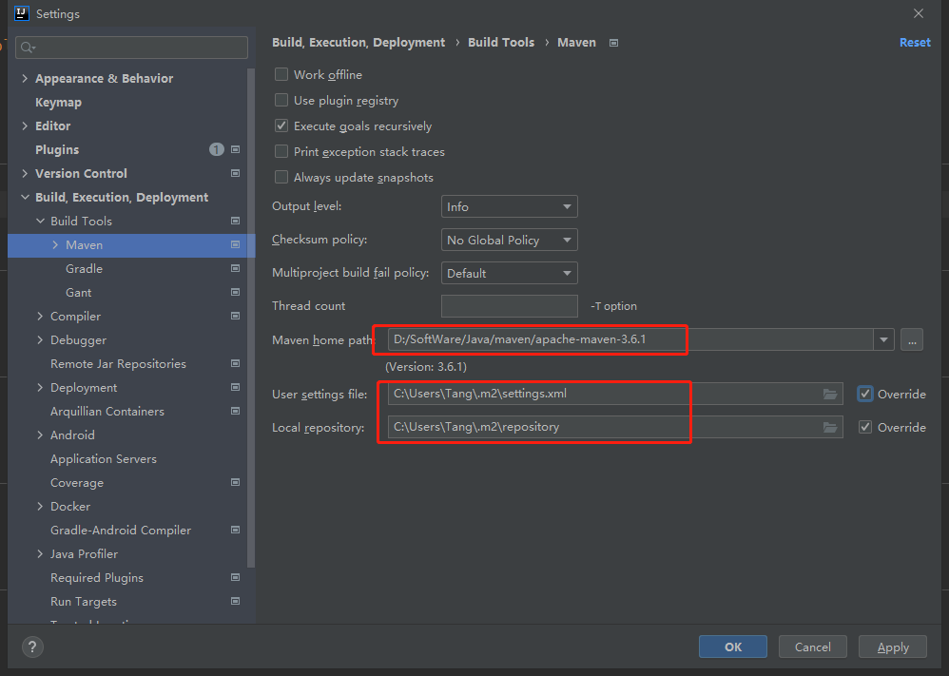Click the project-level icon on Version Control row
The width and height of the screenshot is (949, 676).
[x=236, y=173]
